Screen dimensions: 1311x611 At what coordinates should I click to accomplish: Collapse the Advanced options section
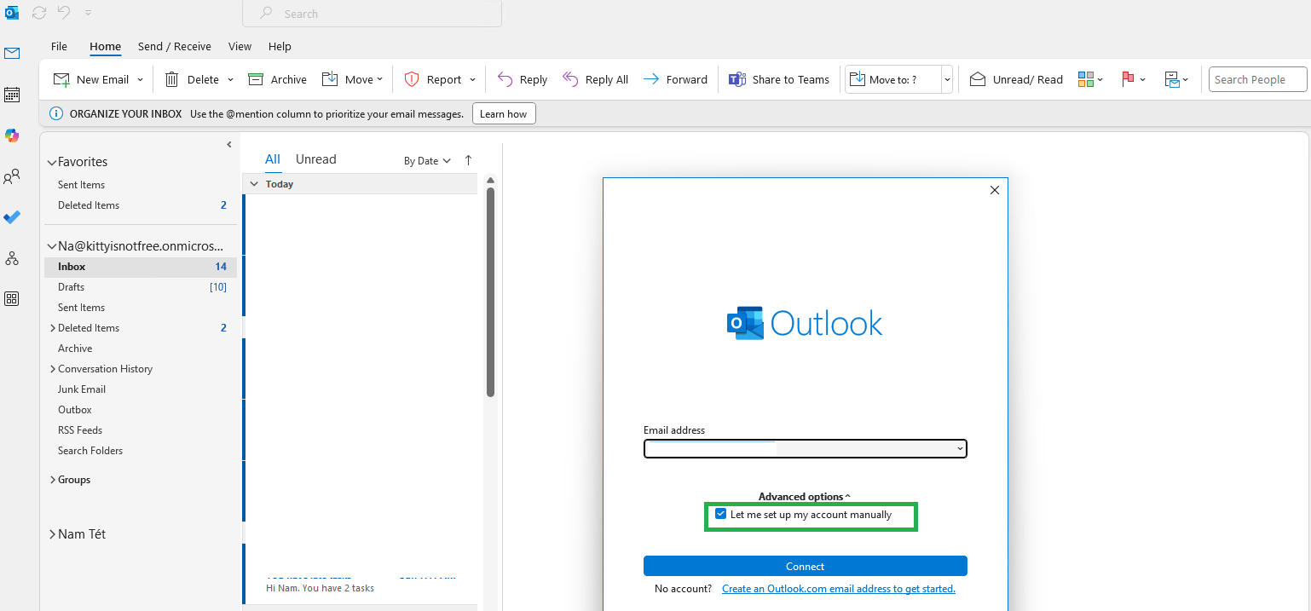[x=805, y=497]
